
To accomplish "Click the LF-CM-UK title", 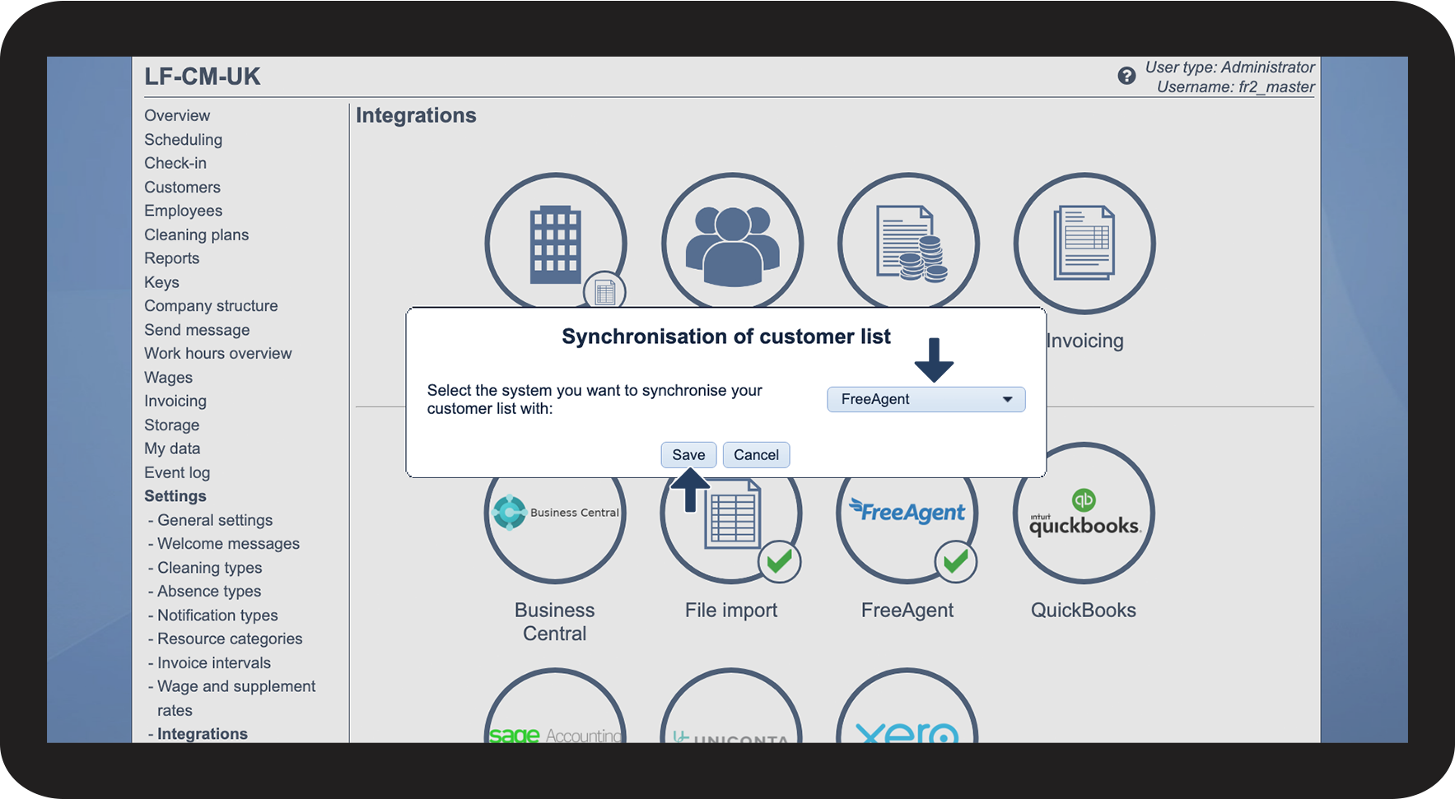I will (203, 77).
